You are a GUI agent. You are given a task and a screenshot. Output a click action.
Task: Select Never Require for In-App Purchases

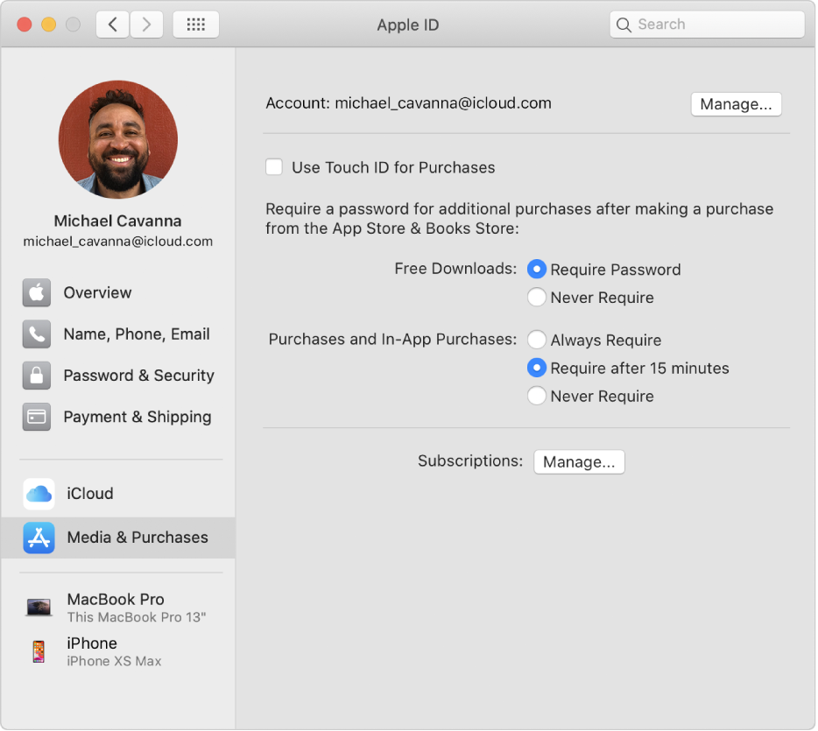tap(536, 396)
